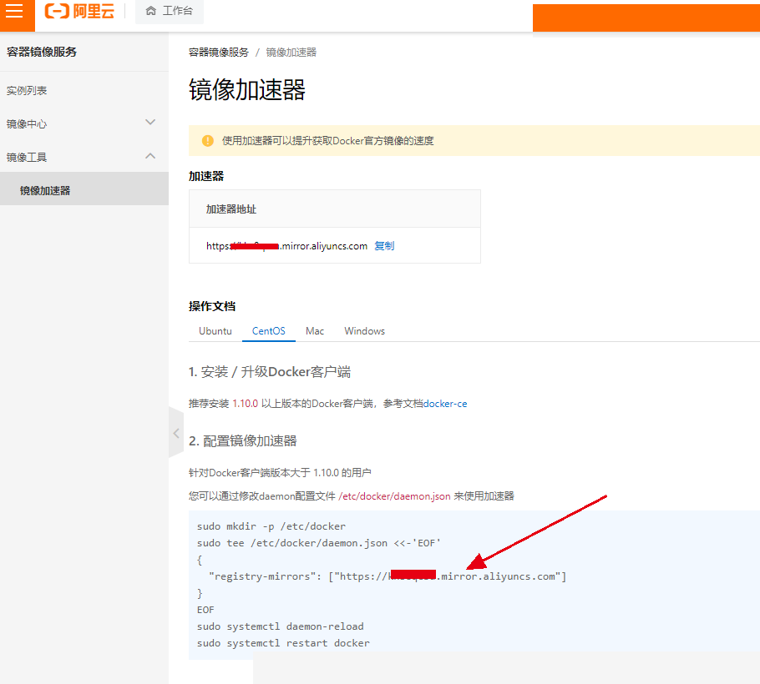Click the 加速器地址 table header
The width and height of the screenshot is (760, 684).
pyautogui.click(x=231, y=209)
